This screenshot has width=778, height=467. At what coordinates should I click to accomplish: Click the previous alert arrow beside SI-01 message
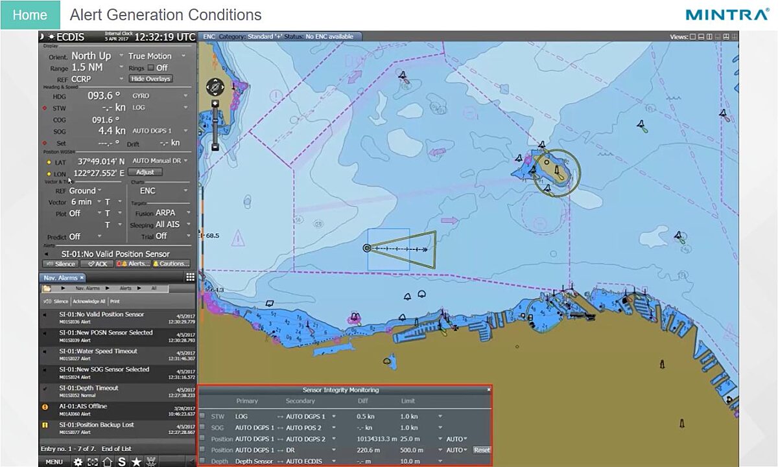(46, 254)
